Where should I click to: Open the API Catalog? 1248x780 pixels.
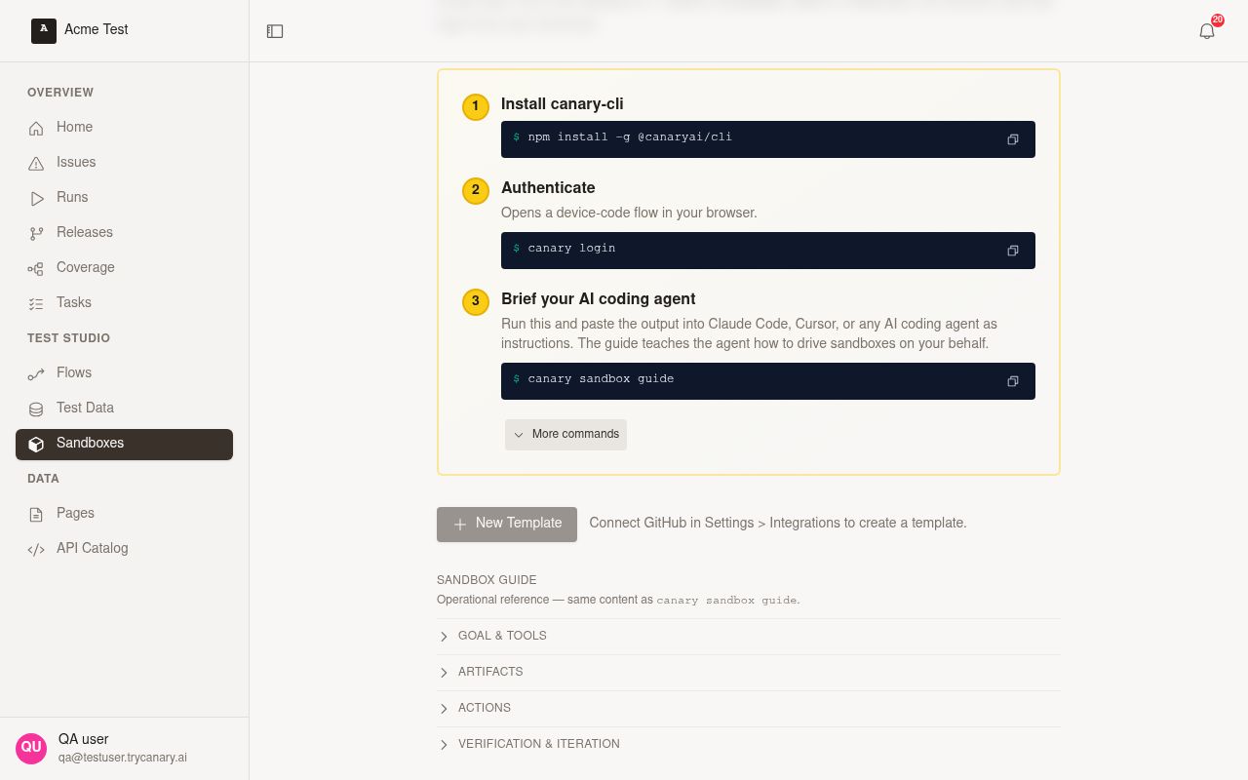(124, 548)
